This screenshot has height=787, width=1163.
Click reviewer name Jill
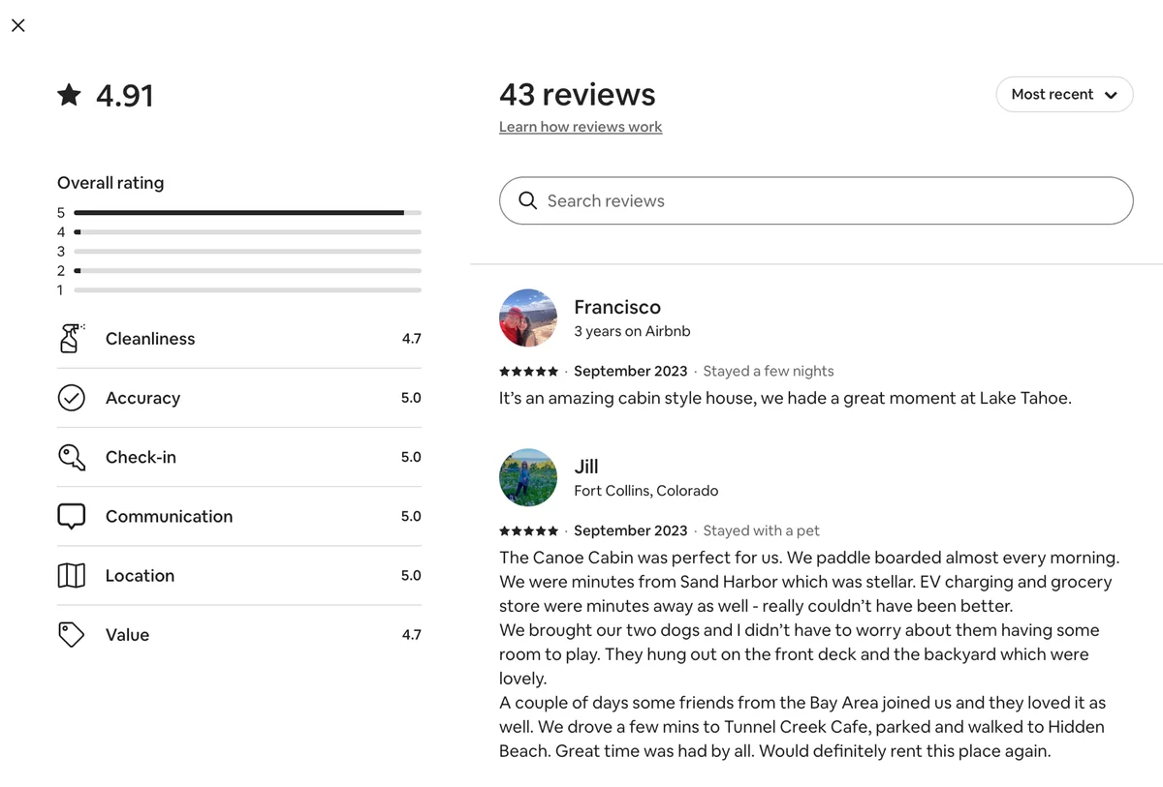(x=586, y=467)
